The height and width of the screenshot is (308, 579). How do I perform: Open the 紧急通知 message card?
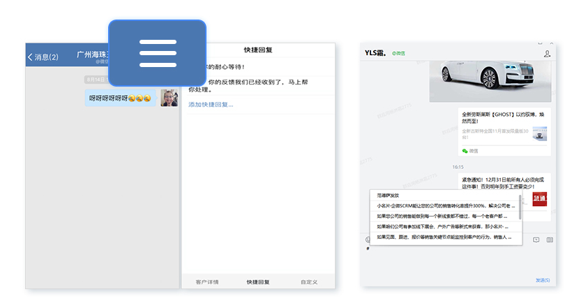[x=504, y=190]
